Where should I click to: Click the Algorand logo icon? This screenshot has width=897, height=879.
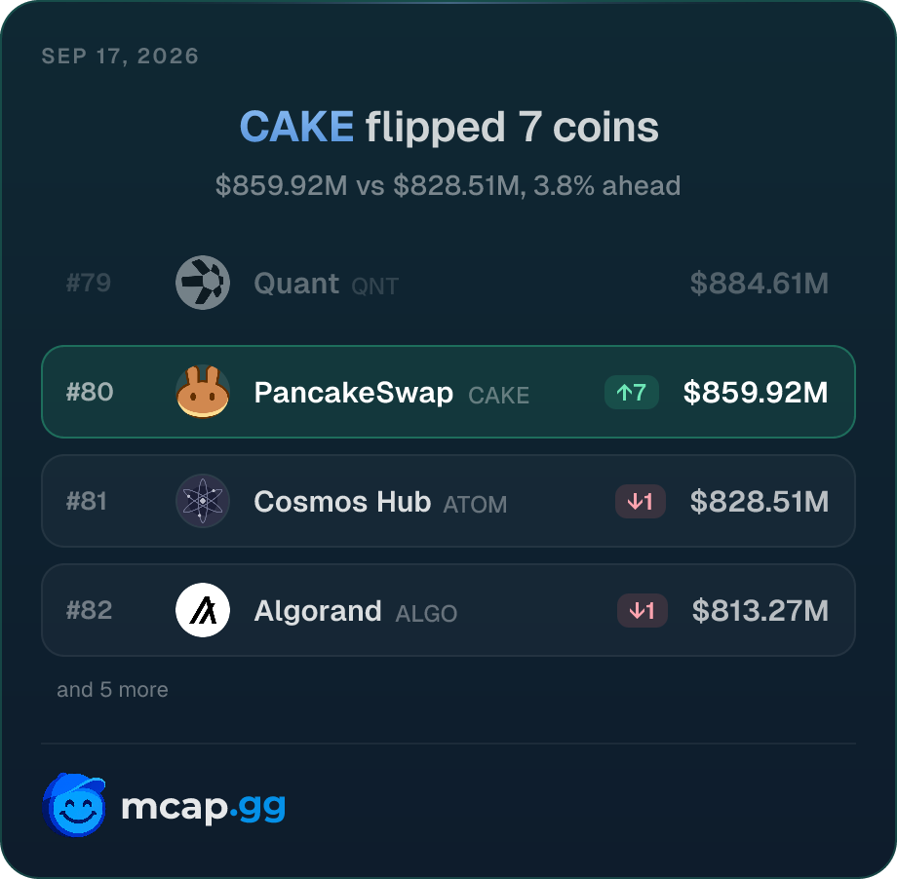pyautogui.click(x=203, y=610)
